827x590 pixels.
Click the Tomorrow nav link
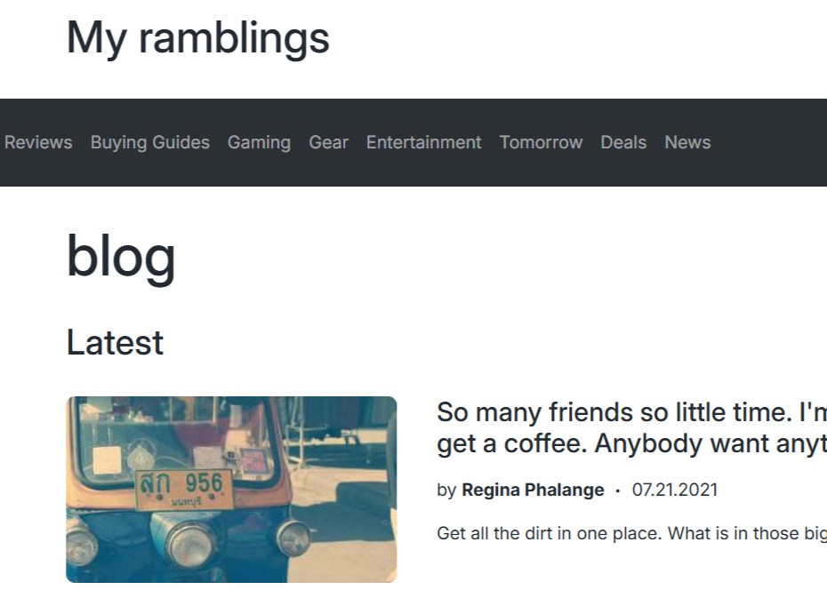[x=541, y=142]
